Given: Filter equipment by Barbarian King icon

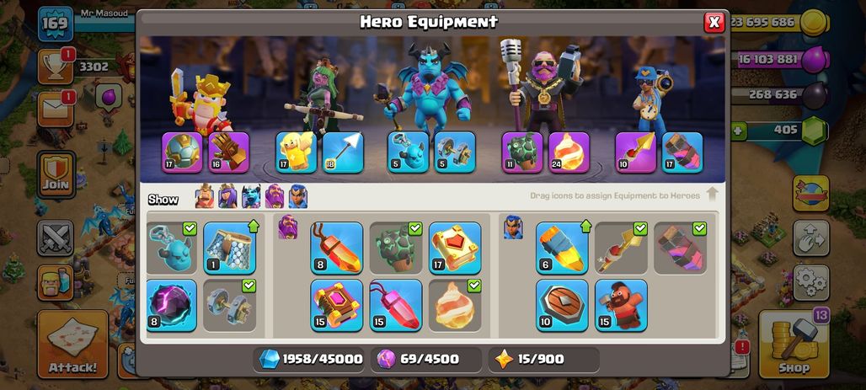Looking at the screenshot, I should click(x=205, y=196).
